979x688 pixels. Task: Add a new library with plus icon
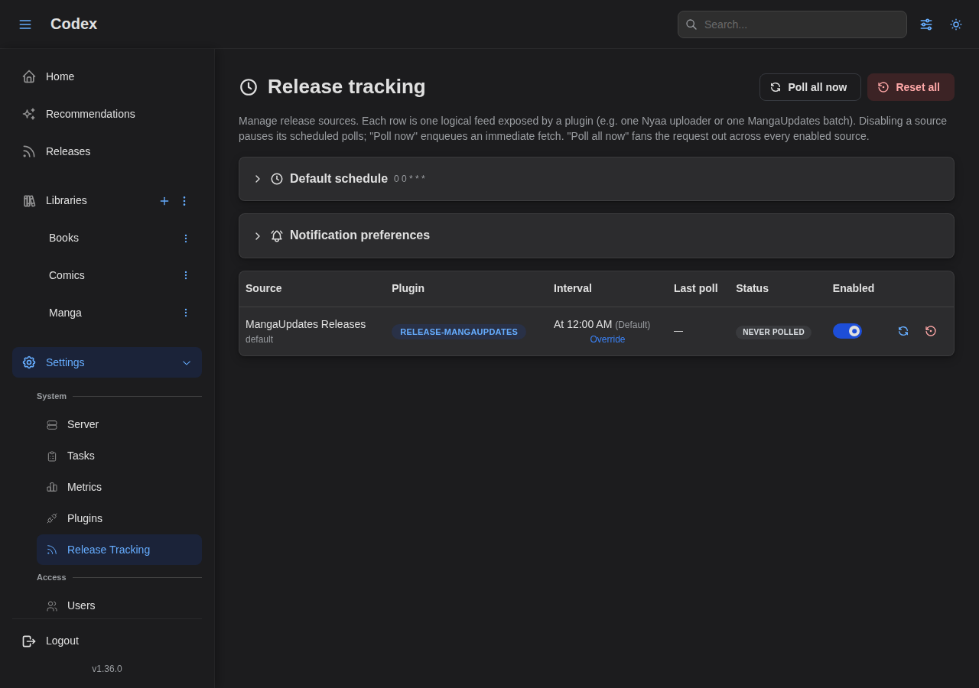[164, 201]
